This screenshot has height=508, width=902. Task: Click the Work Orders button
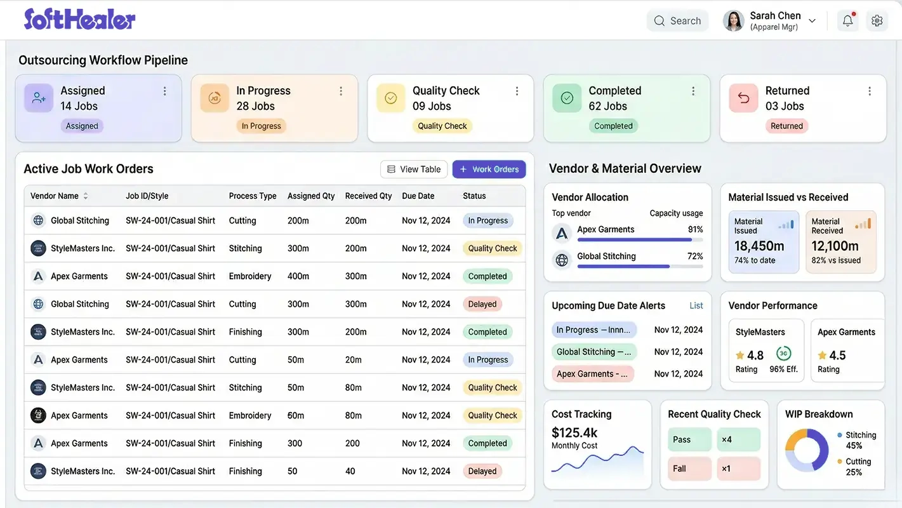pyautogui.click(x=489, y=169)
